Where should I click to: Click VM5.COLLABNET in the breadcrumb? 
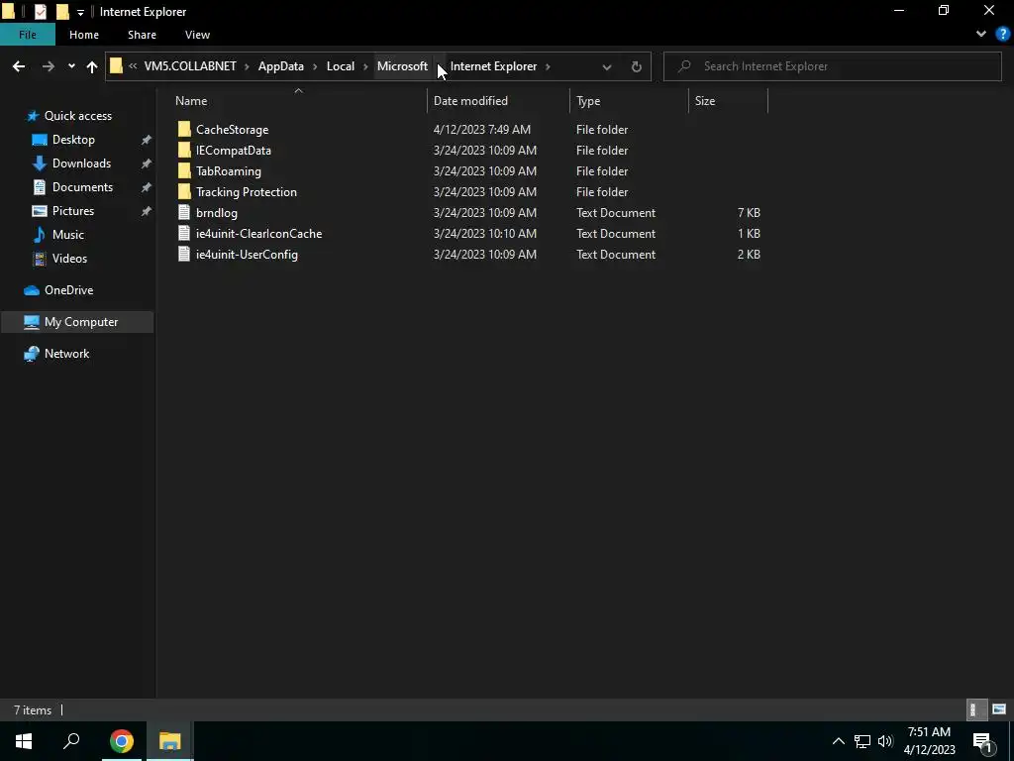tap(190, 66)
